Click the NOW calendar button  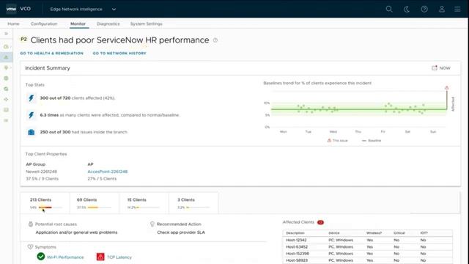[x=441, y=68]
